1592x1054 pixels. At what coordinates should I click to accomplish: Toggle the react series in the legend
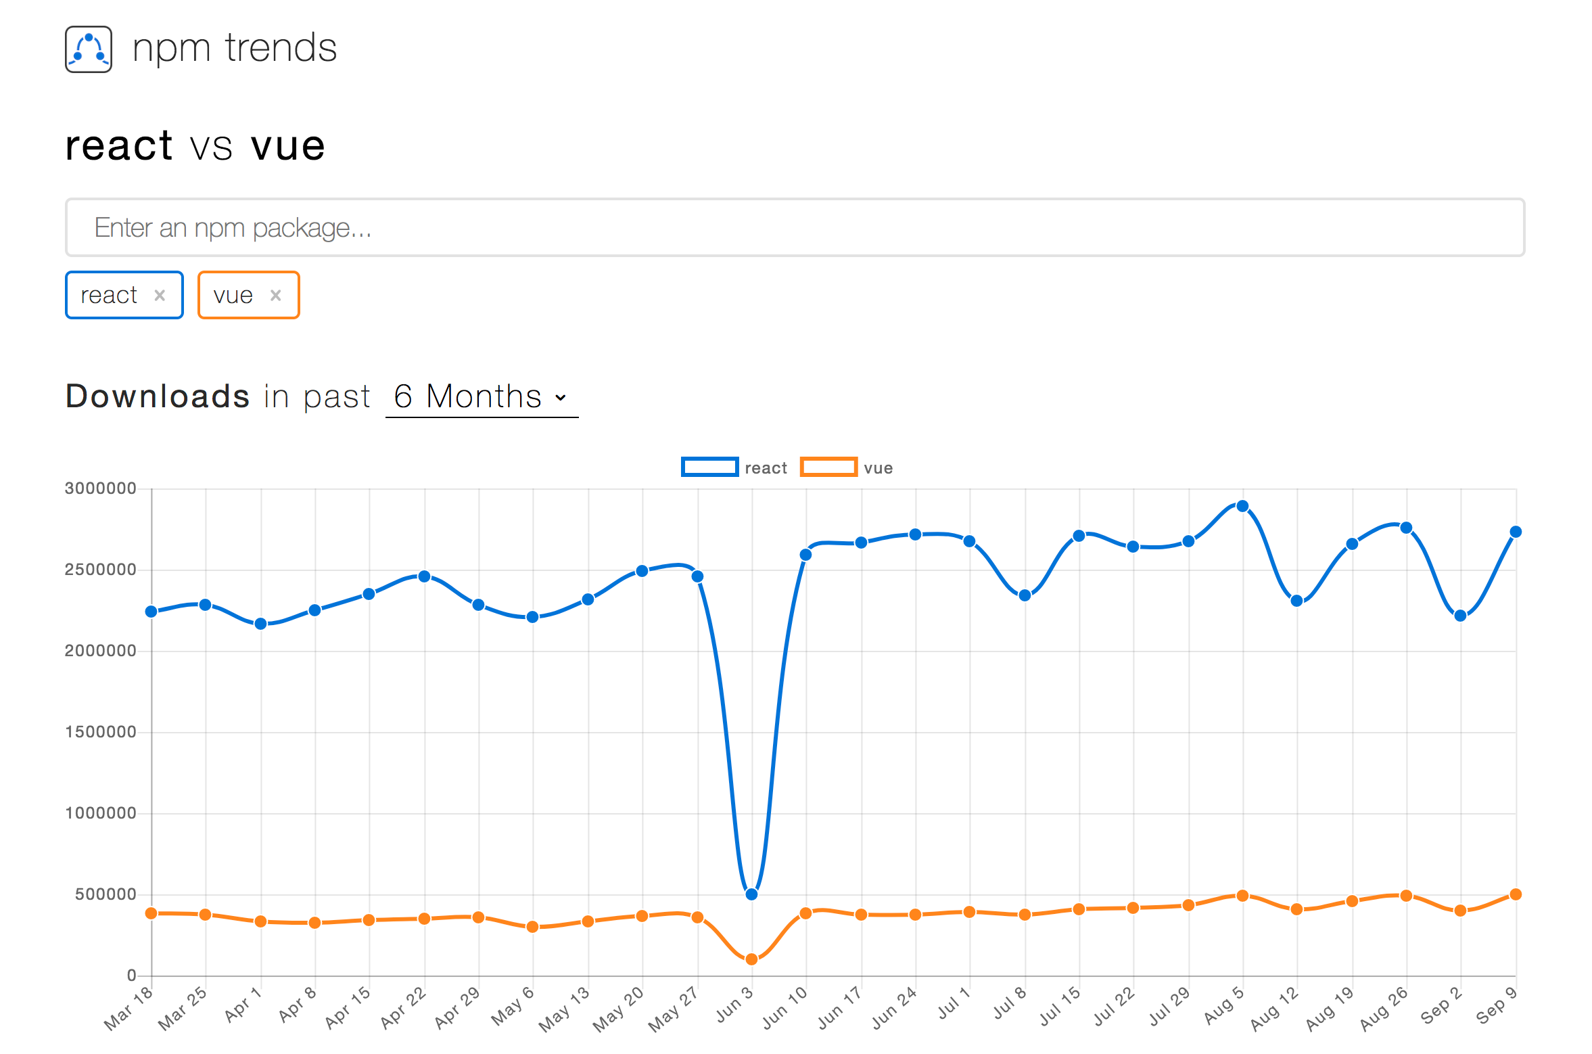click(x=766, y=467)
